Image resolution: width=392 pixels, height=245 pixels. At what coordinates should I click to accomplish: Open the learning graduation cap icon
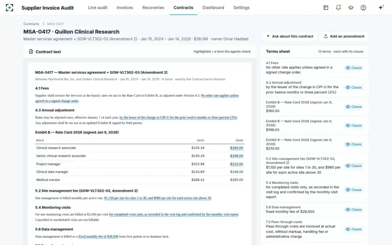coord(351,8)
